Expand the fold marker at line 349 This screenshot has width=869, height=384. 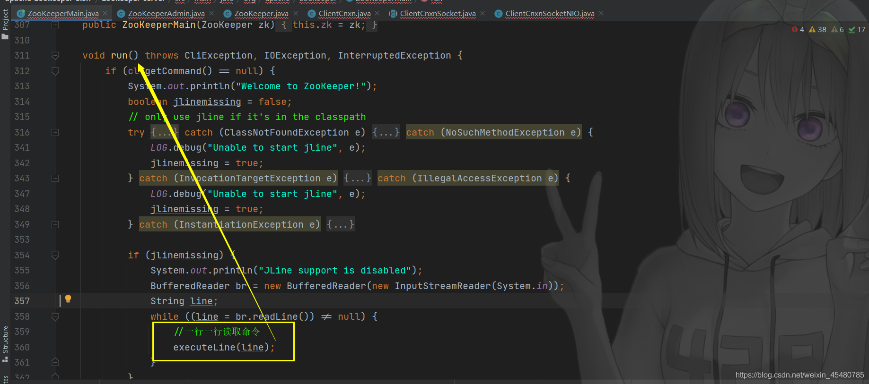pyautogui.click(x=55, y=225)
